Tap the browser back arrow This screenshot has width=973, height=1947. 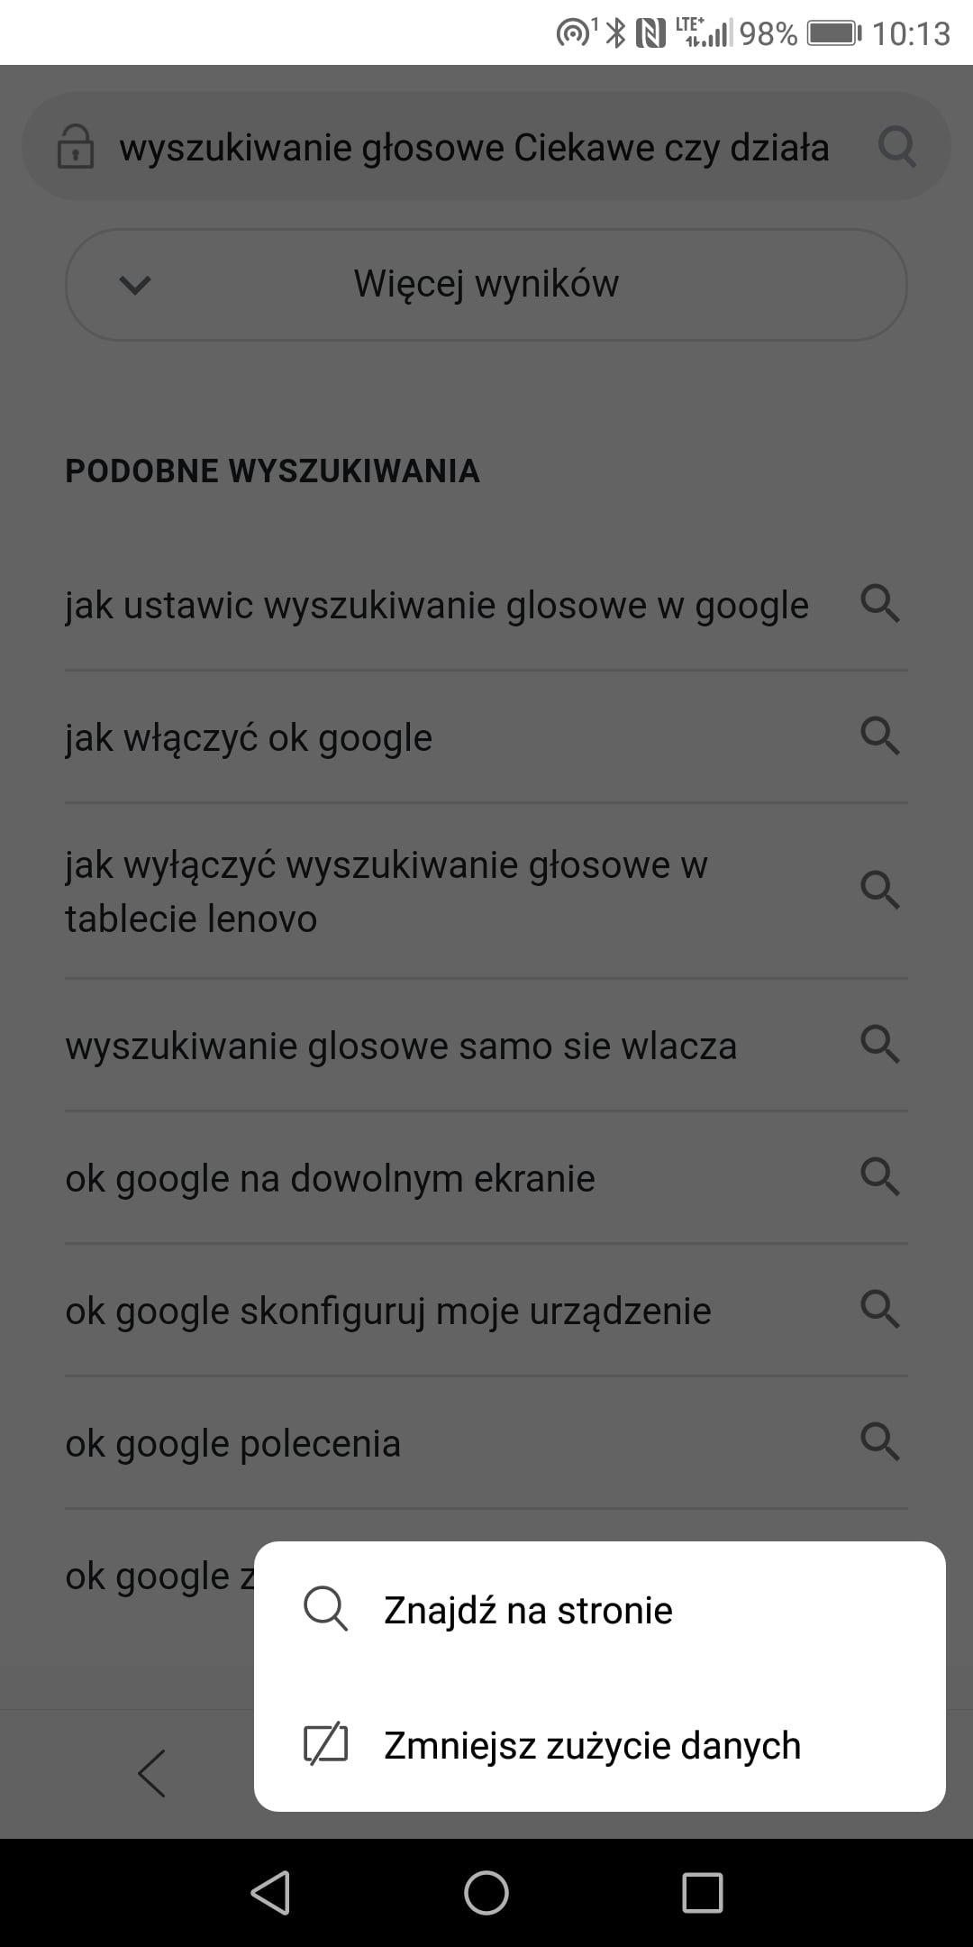coord(151,1773)
